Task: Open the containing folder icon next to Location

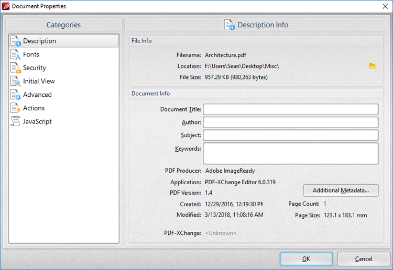Action: click(373, 66)
